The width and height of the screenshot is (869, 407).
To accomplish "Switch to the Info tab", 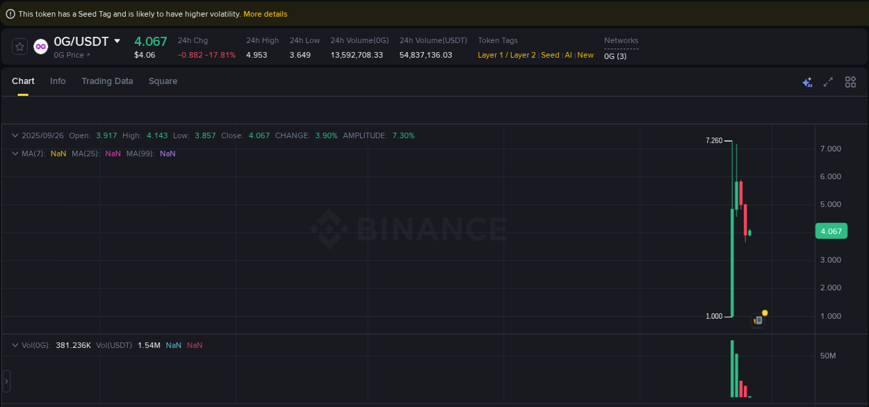I will click(x=58, y=81).
